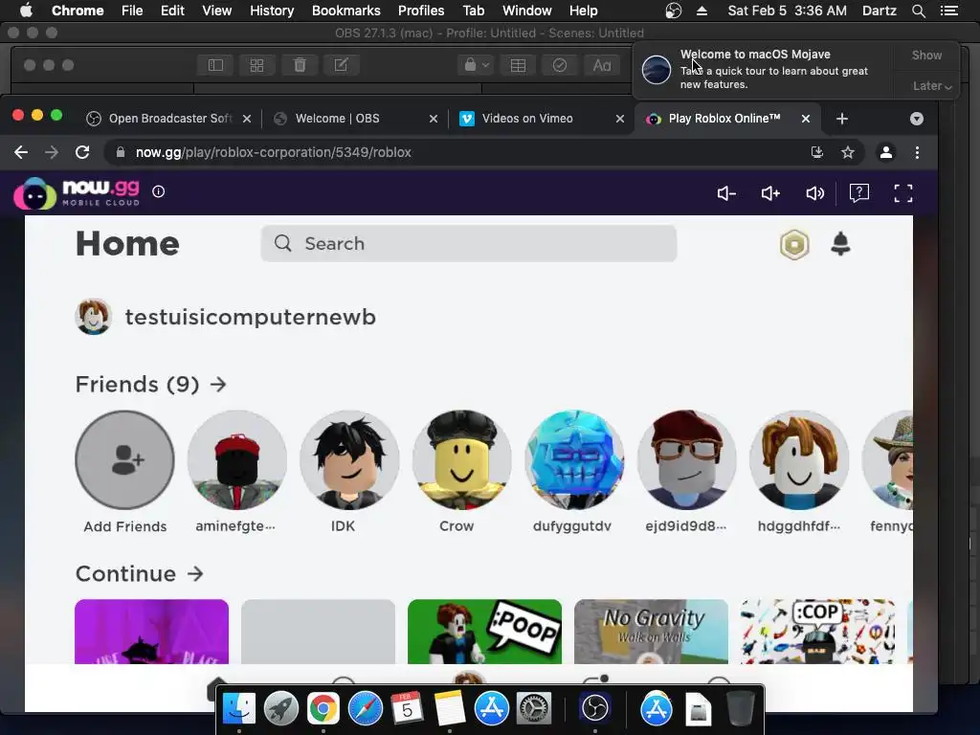Bookmark this page with star icon

(848, 152)
